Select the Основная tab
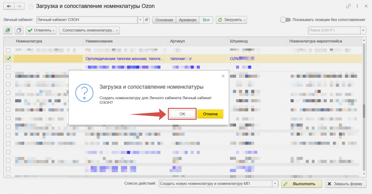The height and width of the screenshot is (194, 372). [x=164, y=20]
